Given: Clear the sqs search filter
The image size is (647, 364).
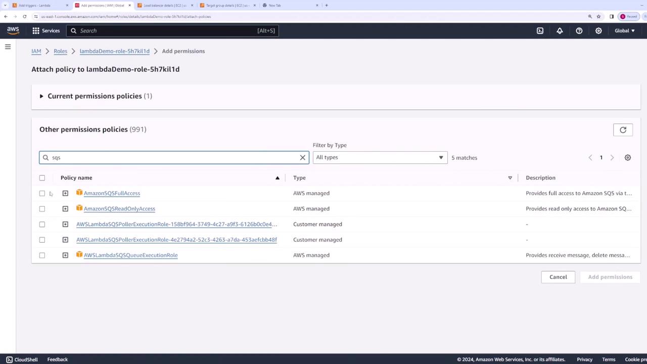Looking at the screenshot, I should coord(303,158).
